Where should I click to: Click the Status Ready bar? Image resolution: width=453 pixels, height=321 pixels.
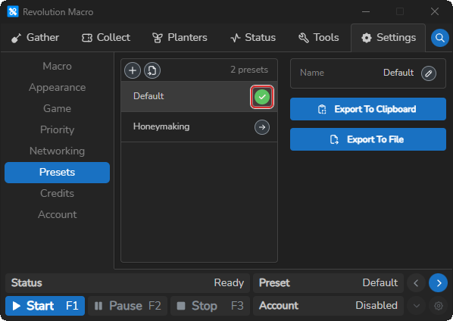127,283
